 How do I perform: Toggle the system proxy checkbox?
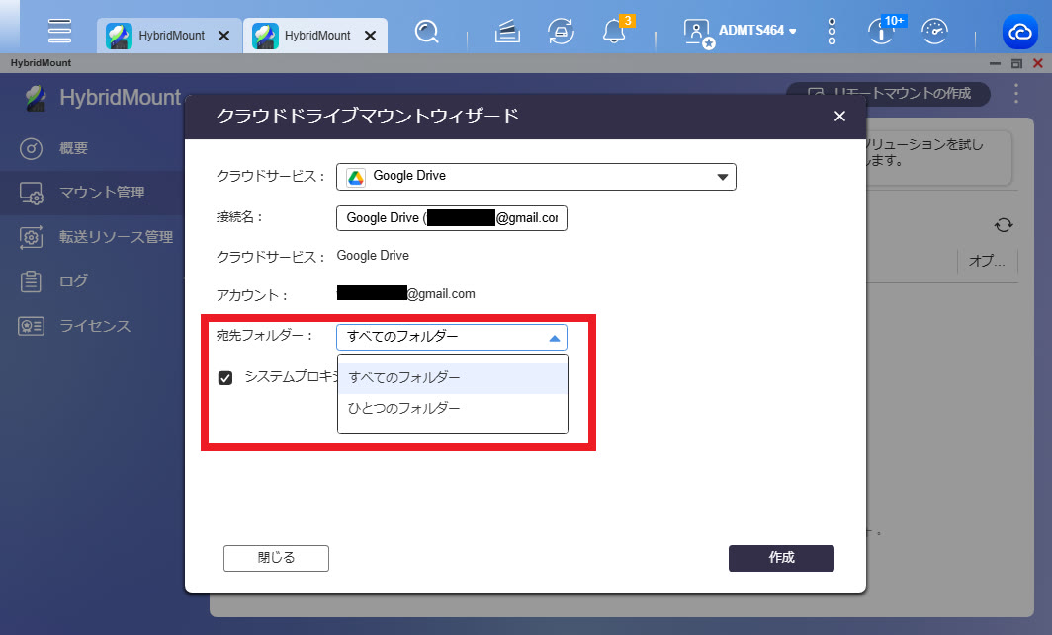click(x=225, y=377)
